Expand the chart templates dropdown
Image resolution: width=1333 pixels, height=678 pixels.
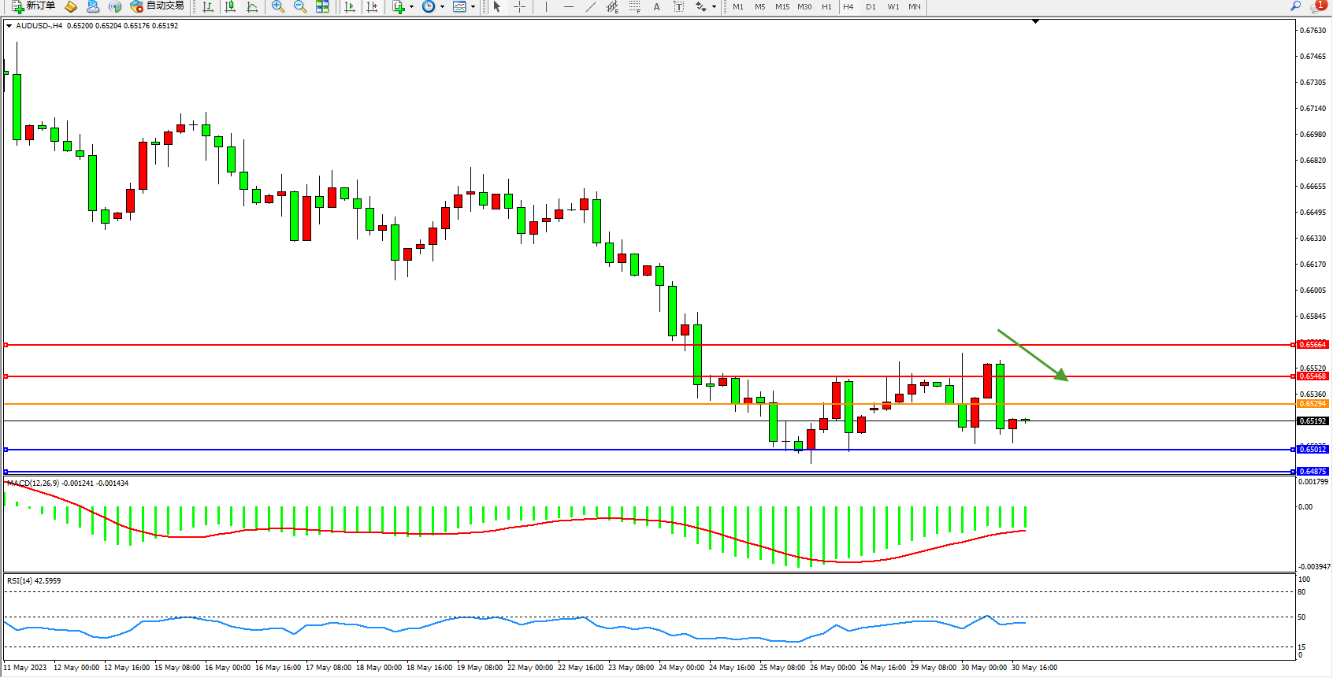(473, 6)
